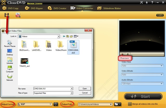Go back with the green arrow icon

[64, 36]
